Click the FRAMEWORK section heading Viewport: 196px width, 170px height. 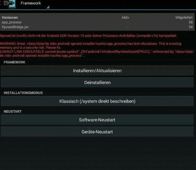[14, 62]
